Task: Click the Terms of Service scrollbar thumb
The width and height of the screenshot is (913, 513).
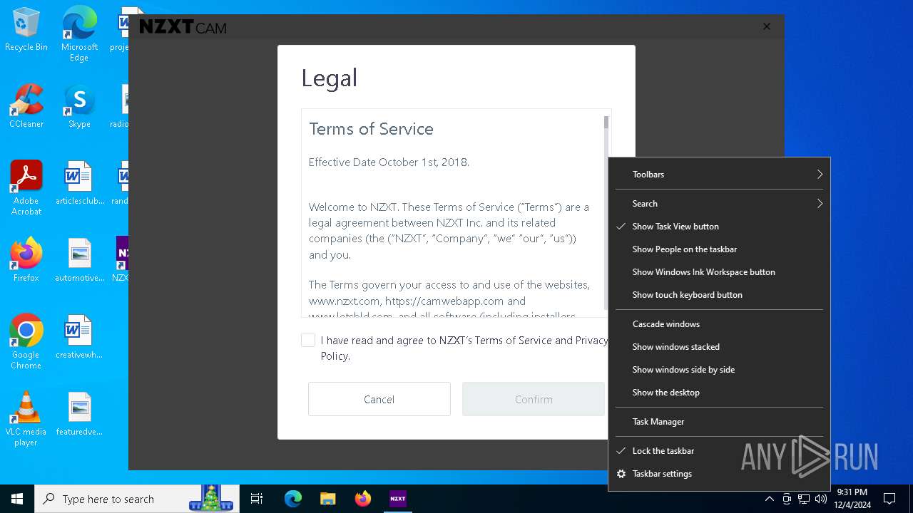Action: click(606, 123)
